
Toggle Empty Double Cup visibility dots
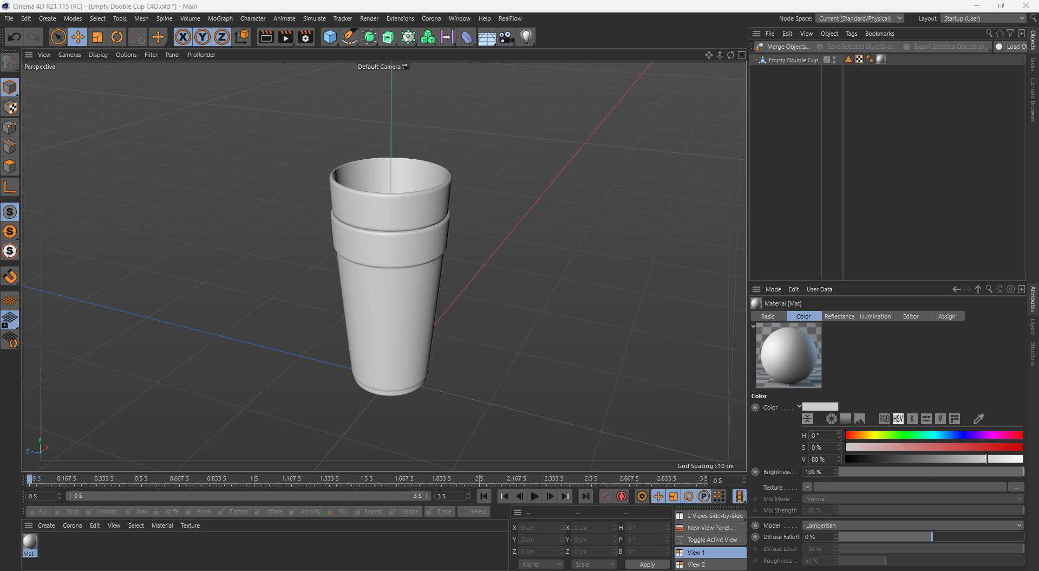(x=834, y=60)
